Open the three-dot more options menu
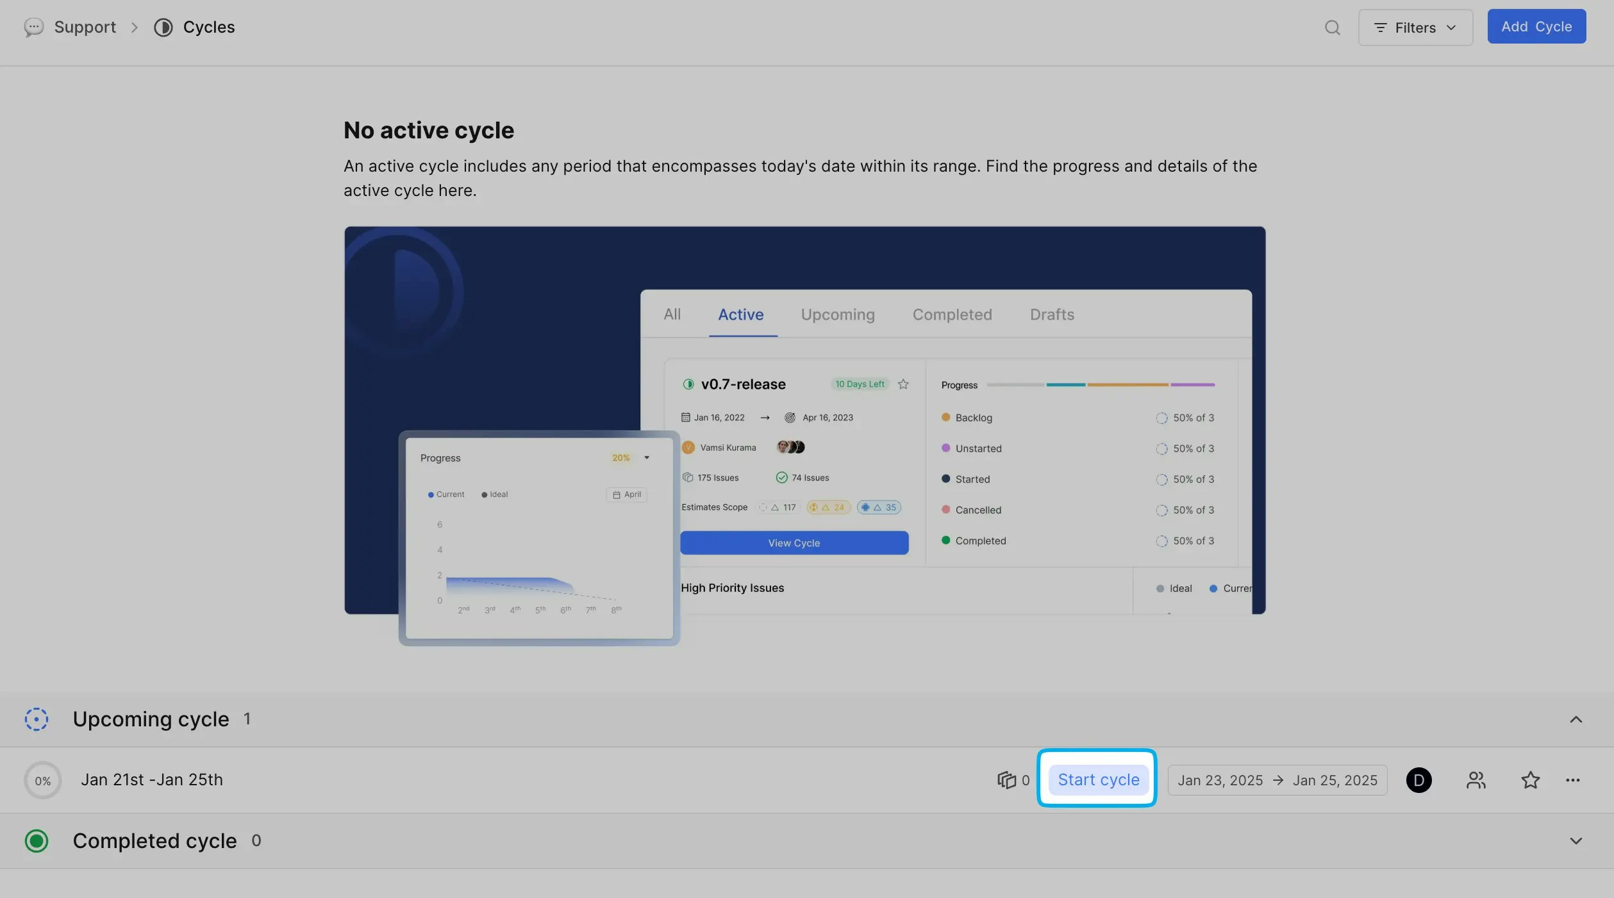This screenshot has width=1614, height=898. tap(1572, 780)
